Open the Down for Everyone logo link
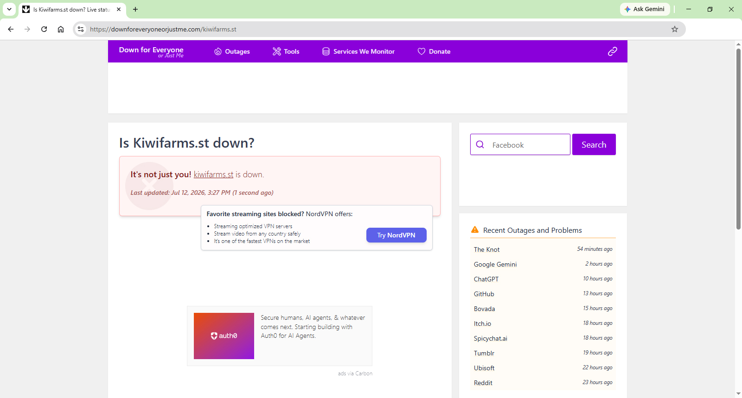Screen dimensions: 742x398 click(x=151, y=51)
